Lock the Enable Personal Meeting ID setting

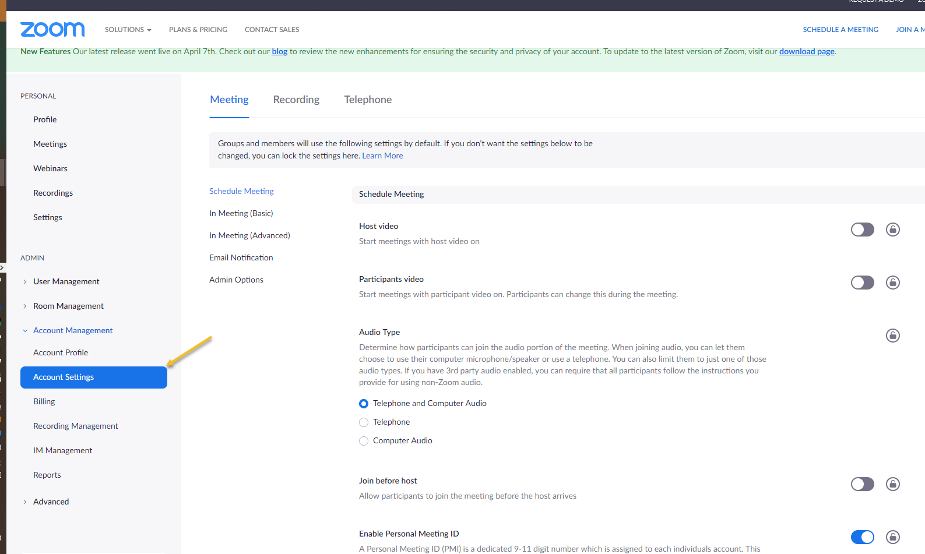click(x=892, y=537)
